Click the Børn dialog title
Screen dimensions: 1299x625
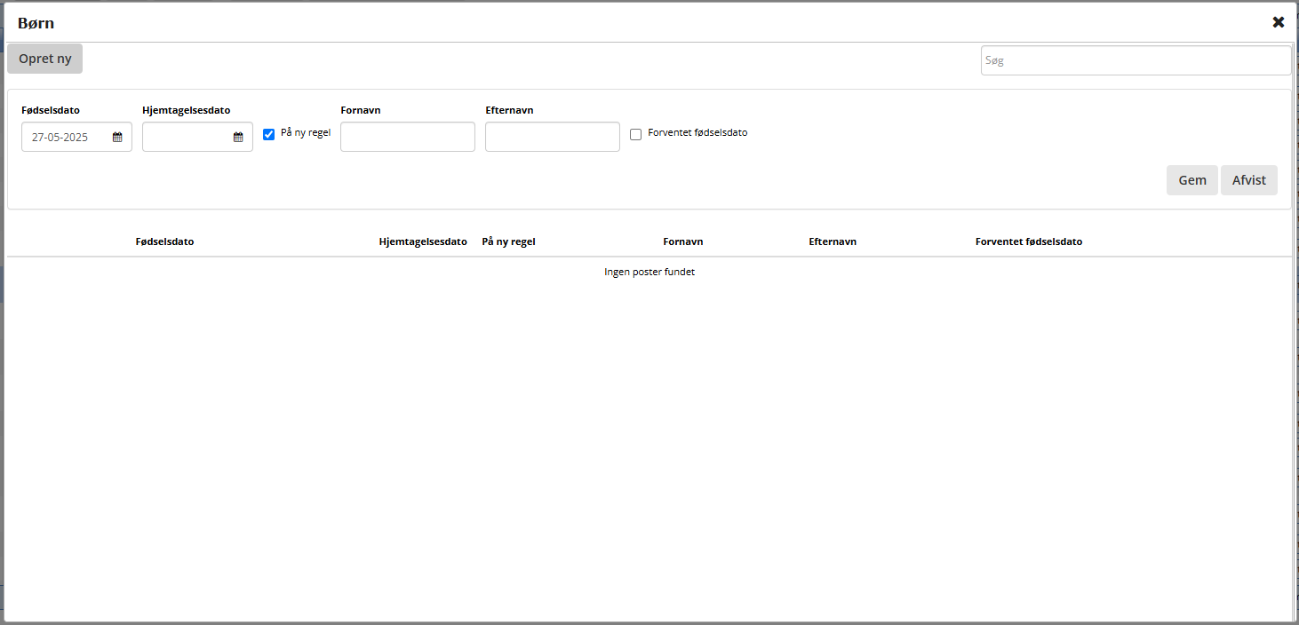point(36,23)
